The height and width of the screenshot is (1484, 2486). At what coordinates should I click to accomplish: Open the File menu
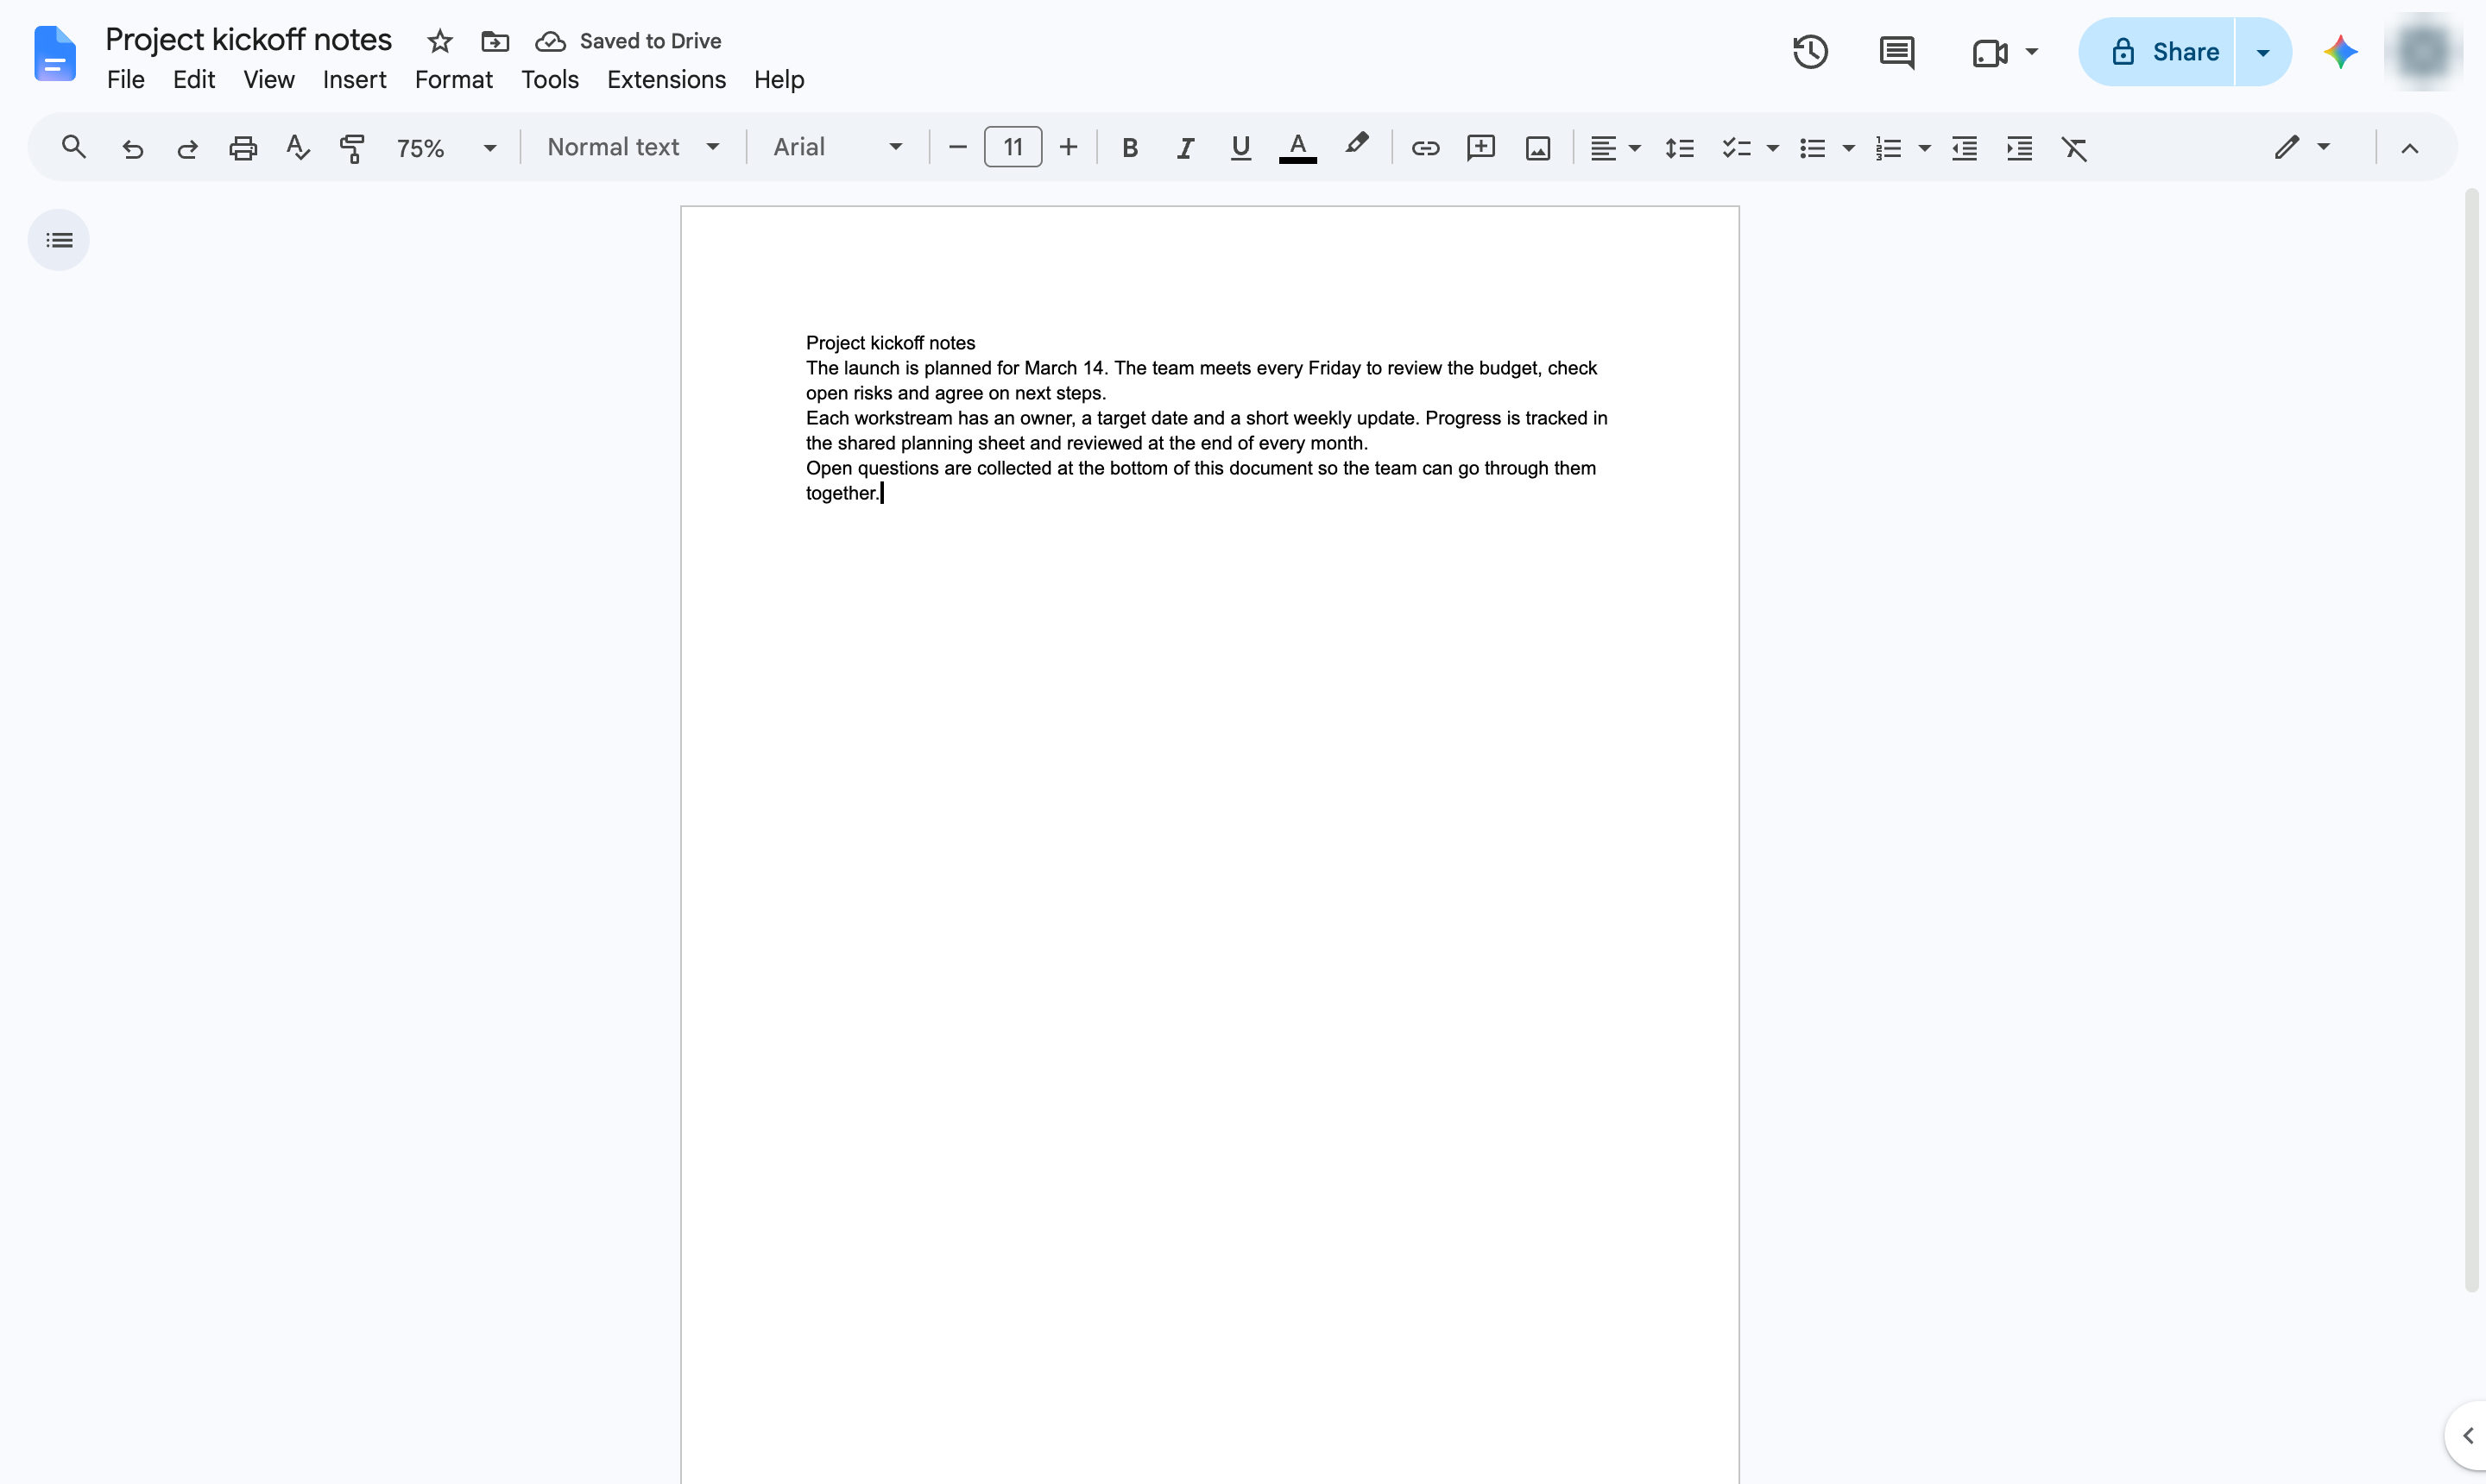point(126,80)
